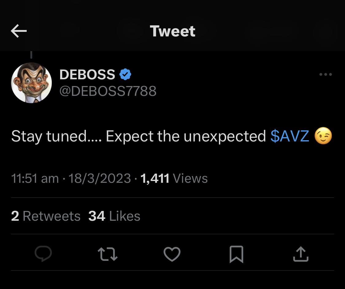Image resolution: width=345 pixels, height=289 pixels.
Task: Click the DEBOSS display name
Action: pyautogui.click(x=87, y=74)
